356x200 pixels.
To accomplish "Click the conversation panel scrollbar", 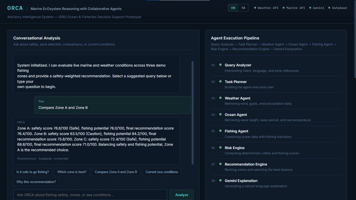I will [193, 113].
